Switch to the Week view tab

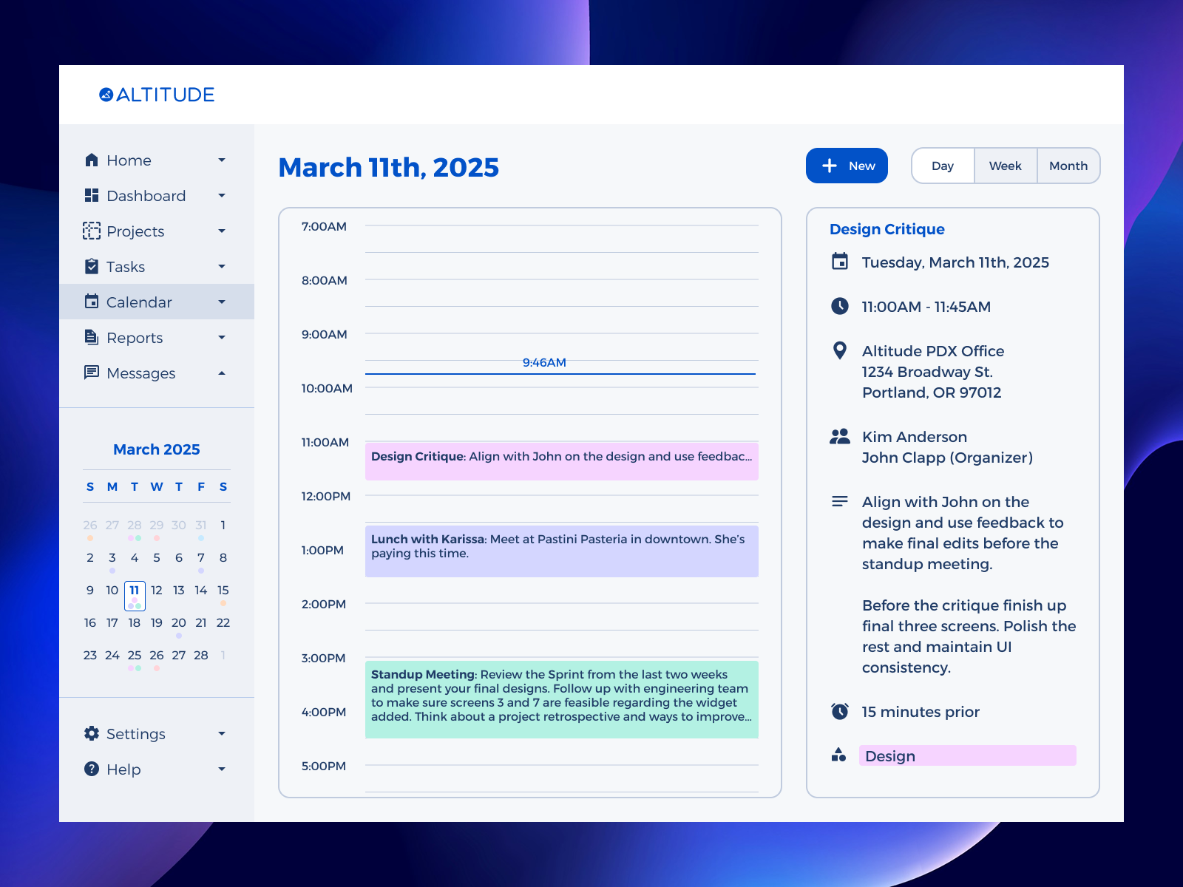coord(1006,166)
